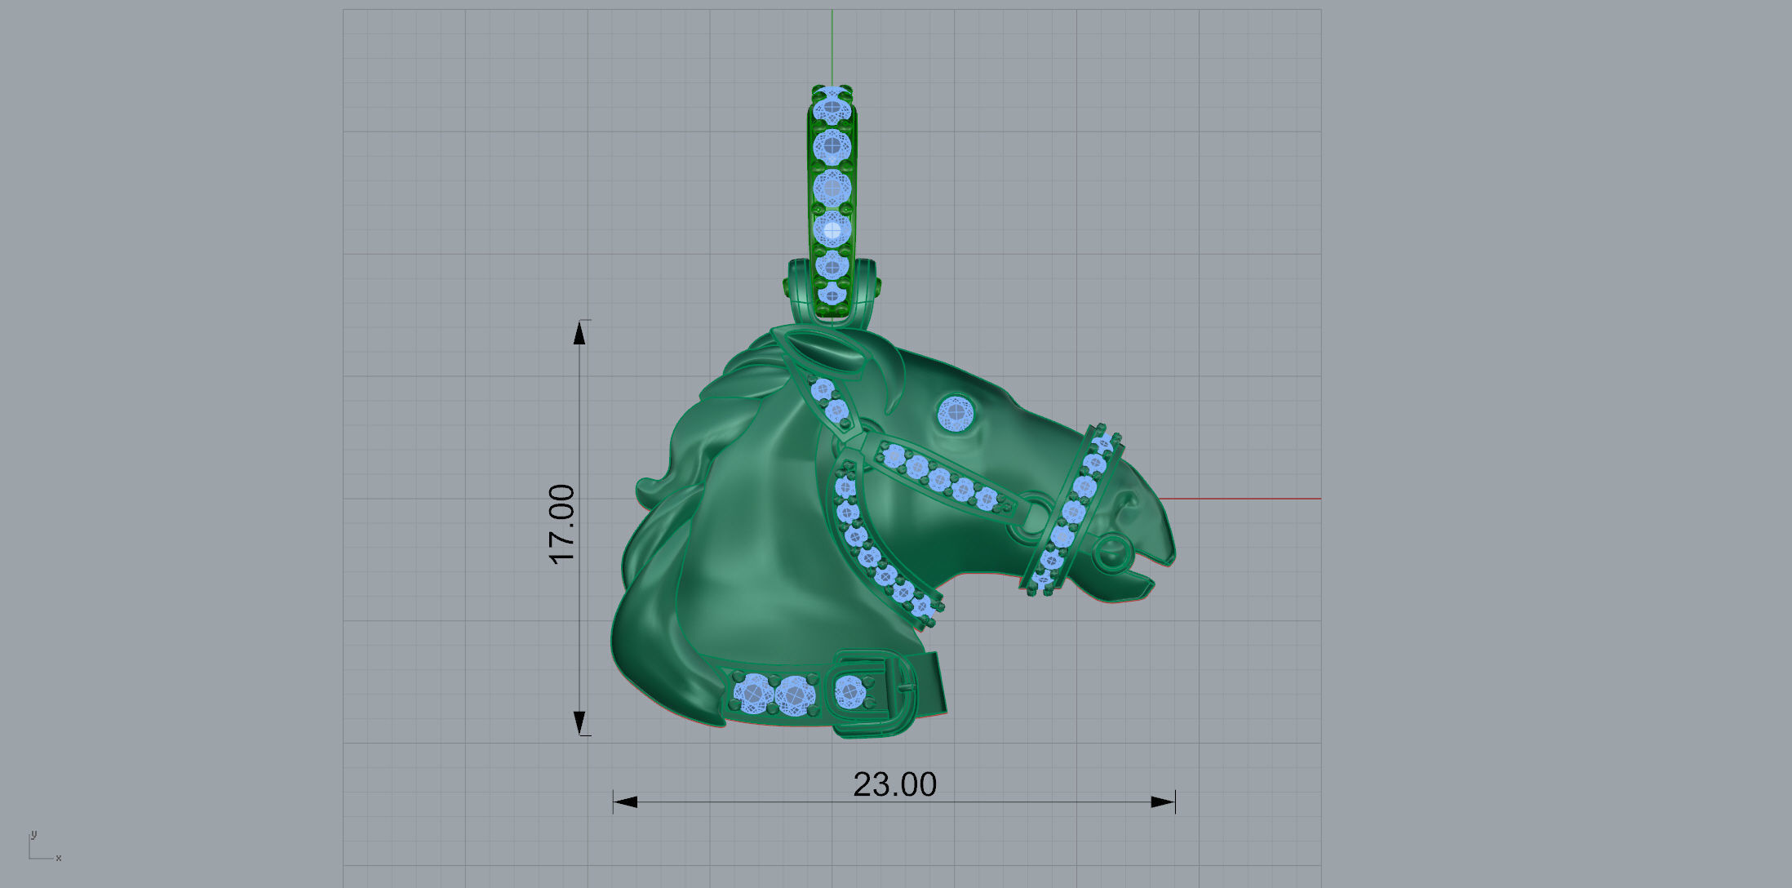Select the 17.00 vertical dimension text

562,524
